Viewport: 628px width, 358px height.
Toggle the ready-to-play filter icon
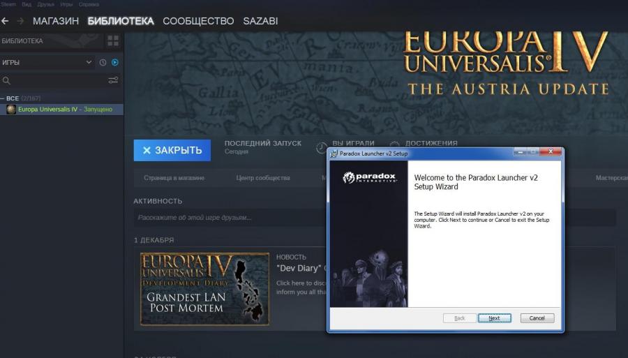115,62
